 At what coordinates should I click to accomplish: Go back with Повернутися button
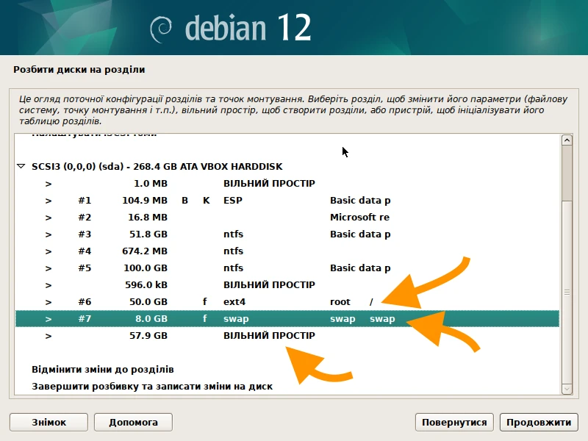(x=454, y=422)
